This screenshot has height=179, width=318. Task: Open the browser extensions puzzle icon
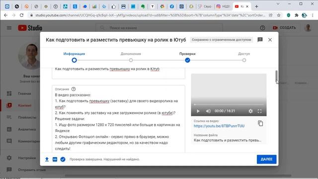click(x=296, y=15)
